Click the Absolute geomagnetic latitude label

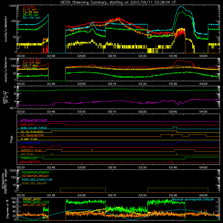click(x=193, y=199)
